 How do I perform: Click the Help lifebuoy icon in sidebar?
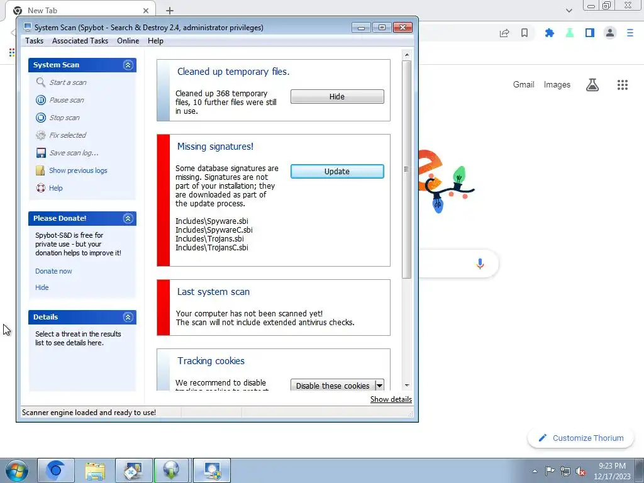click(x=41, y=188)
